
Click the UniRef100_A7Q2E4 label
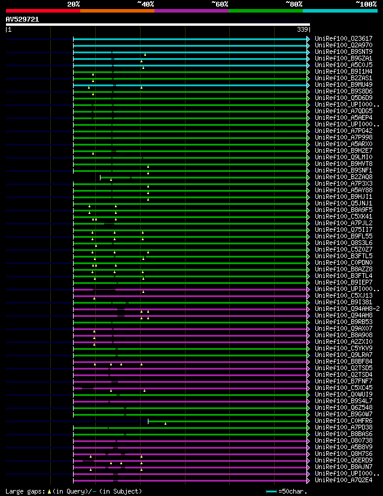(344, 480)
